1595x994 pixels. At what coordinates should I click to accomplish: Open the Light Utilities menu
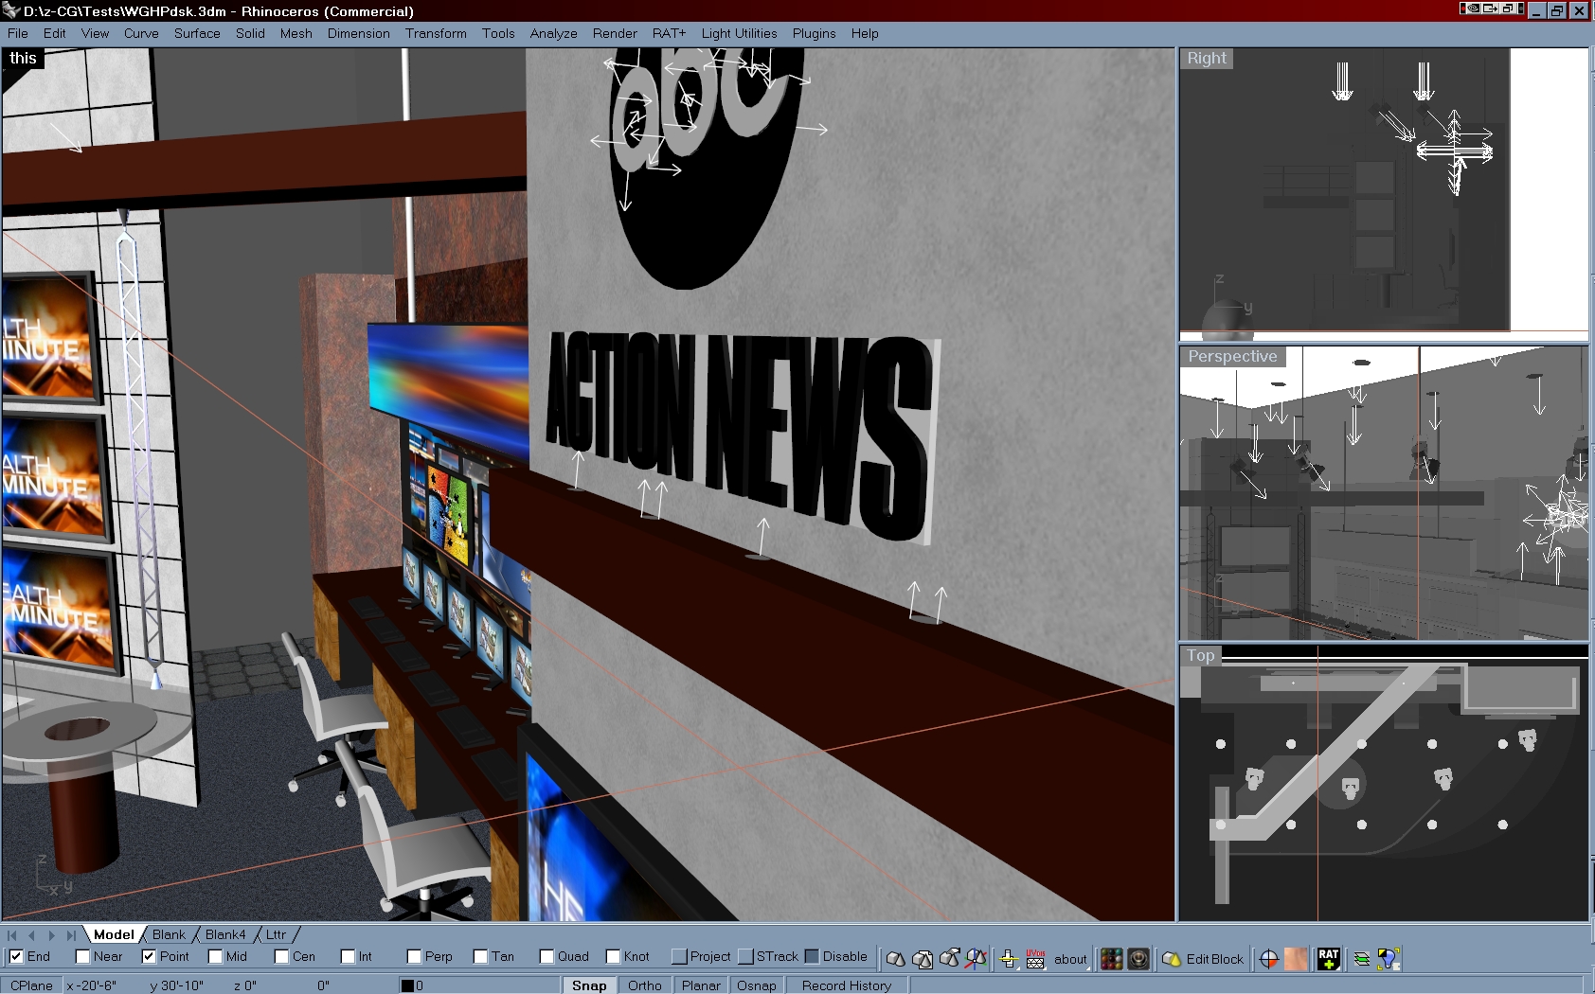[739, 33]
